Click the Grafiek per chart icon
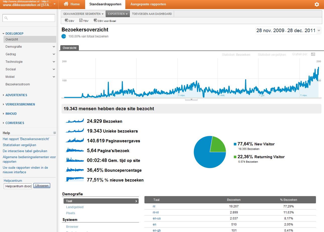 click(x=313, y=54)
